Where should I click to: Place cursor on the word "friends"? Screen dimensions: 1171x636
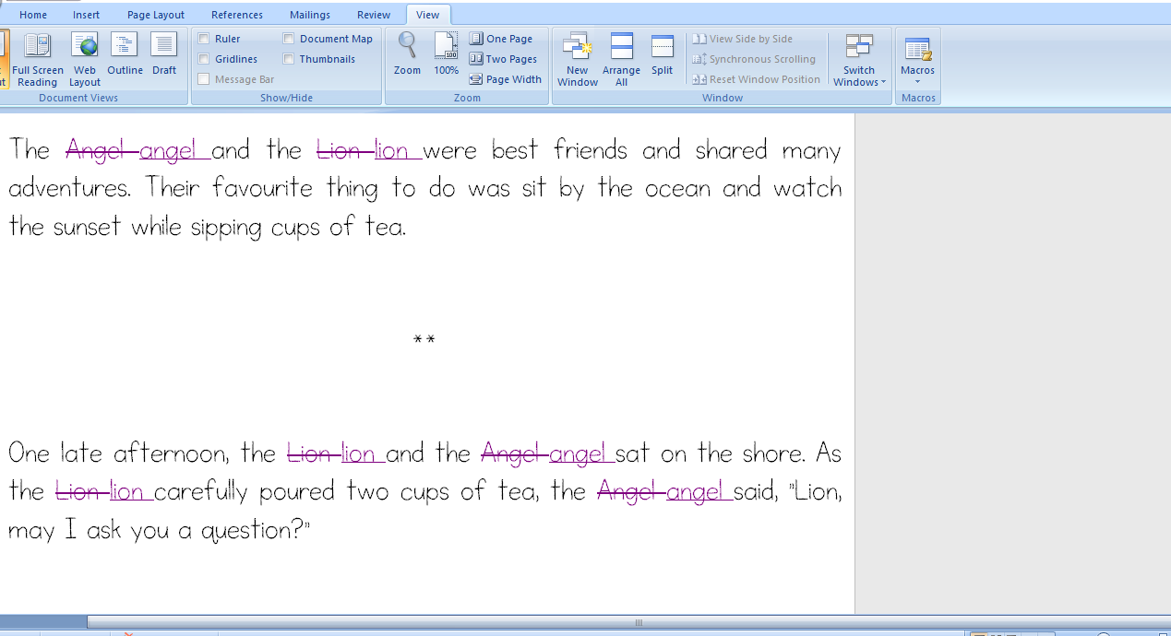click(591, 150)
